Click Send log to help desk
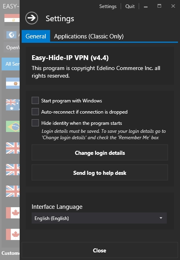 pos(100,172)
